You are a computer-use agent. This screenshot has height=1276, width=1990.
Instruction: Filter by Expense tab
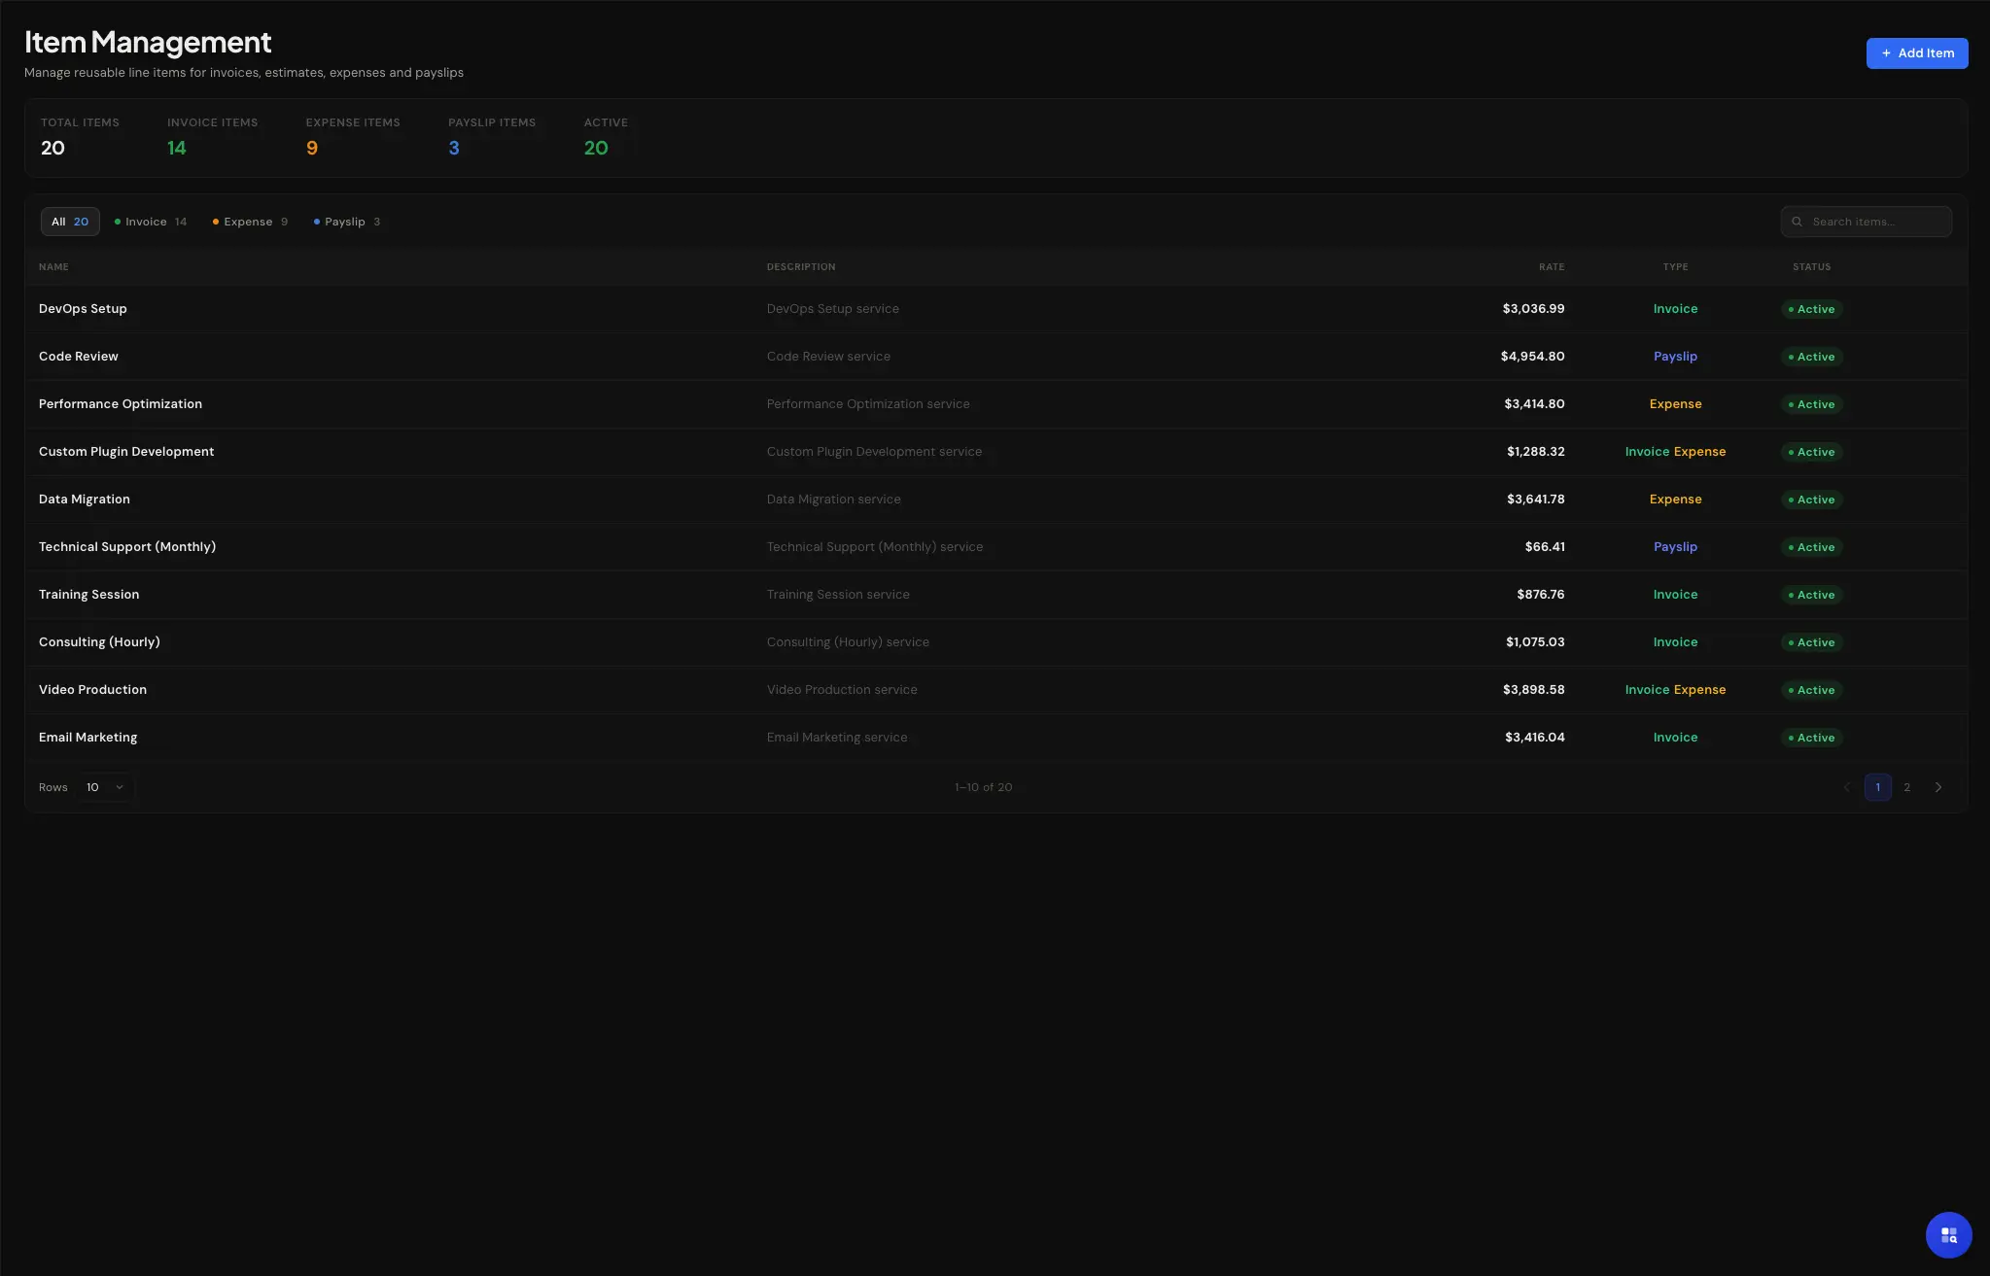pyautogui.click(x=250, y=222)
